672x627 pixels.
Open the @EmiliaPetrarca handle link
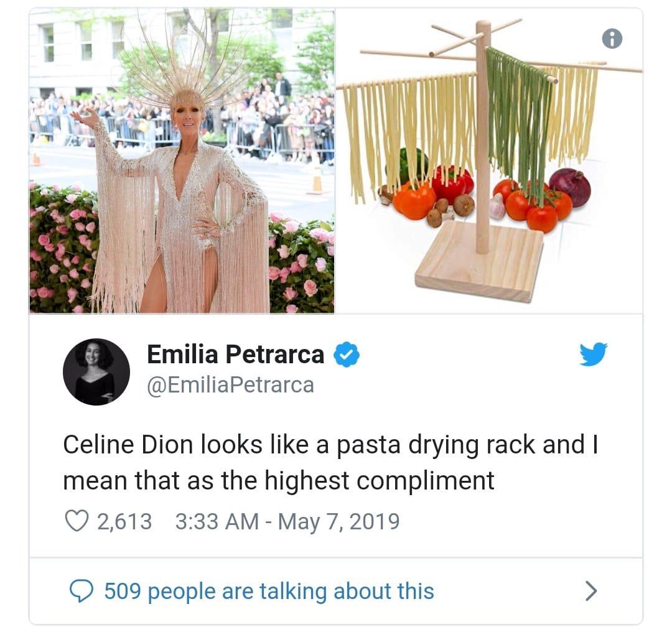click(231, 385)
